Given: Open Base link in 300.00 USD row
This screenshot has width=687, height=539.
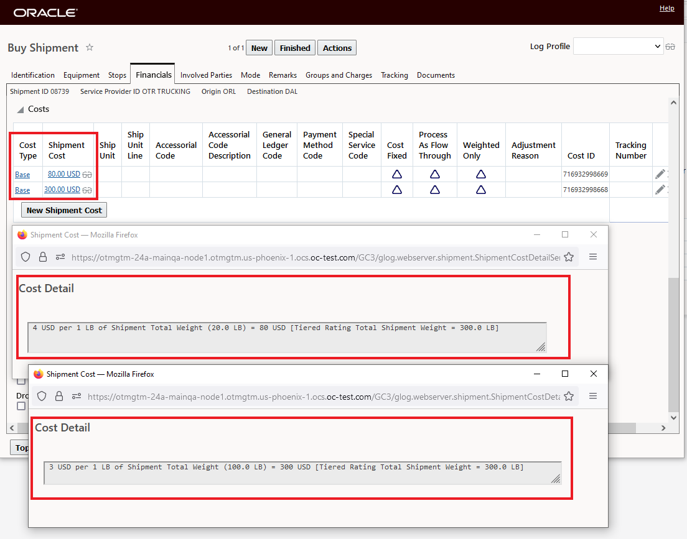Looking at the screenshot, I should (22, 190).
